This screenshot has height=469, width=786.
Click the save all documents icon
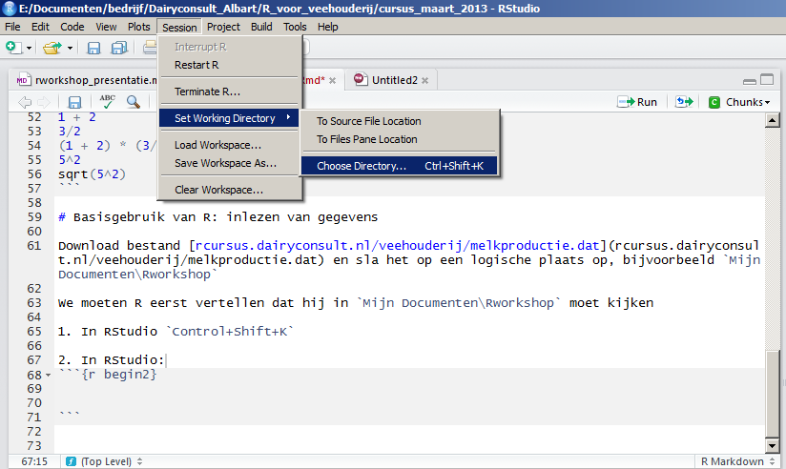(119, 48)
